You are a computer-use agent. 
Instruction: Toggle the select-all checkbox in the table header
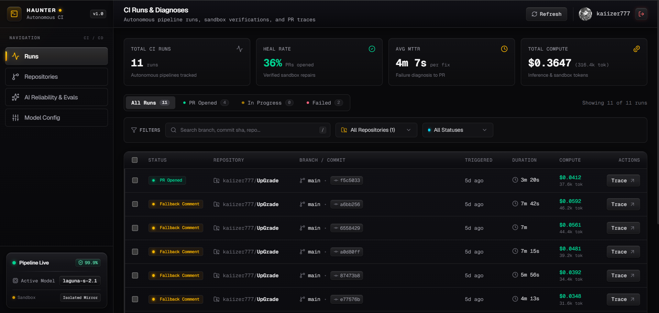(135, 160)
